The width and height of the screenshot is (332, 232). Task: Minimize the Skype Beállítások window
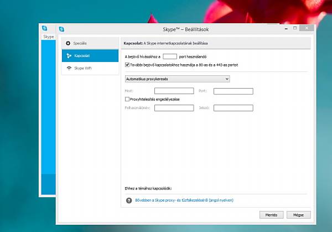point(286,28)
